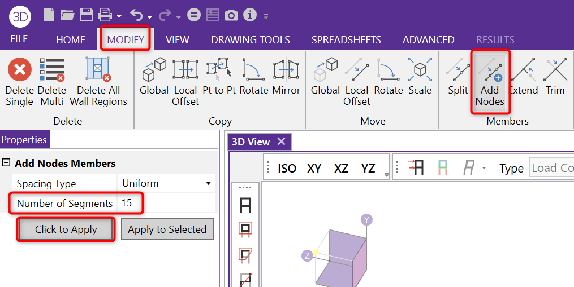
Task: Open the Print dropdown arrow in title bar
Action: pos(119,16)
